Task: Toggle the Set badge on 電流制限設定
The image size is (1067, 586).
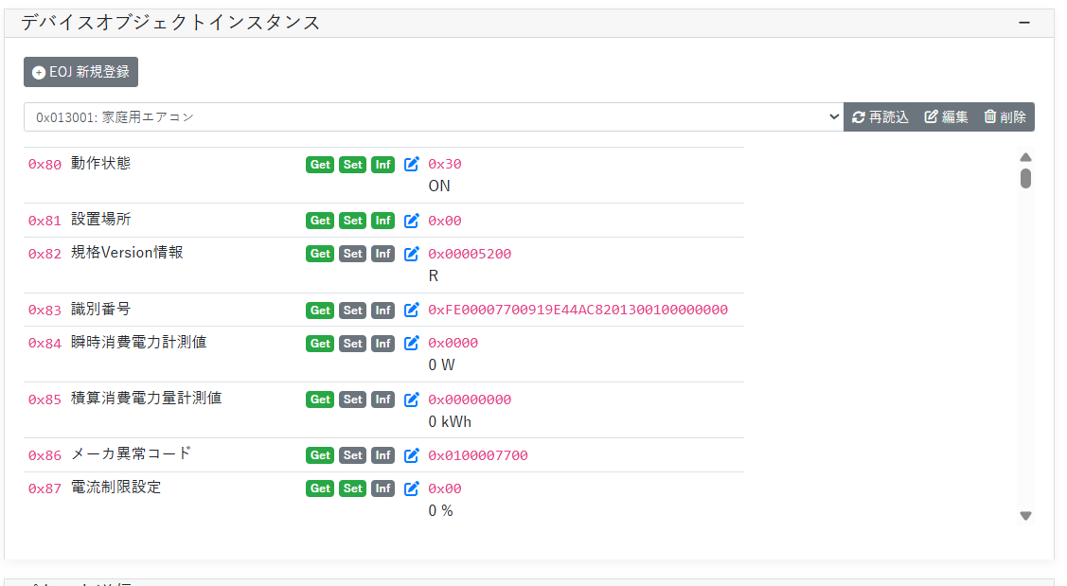Action: pyautogui.click(x=352, y=488)
